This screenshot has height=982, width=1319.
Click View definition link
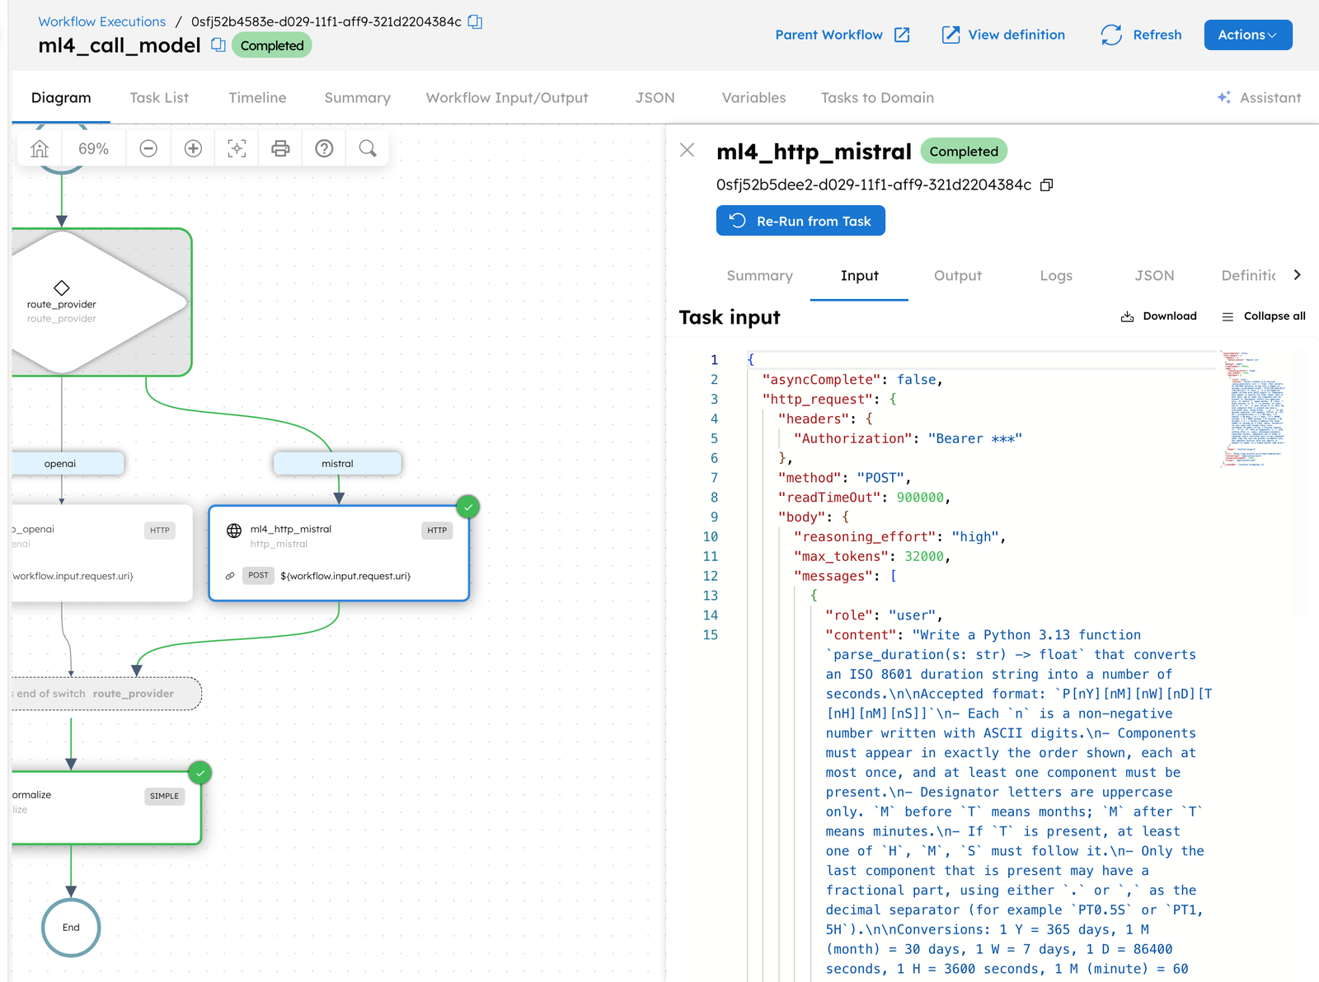tap(1003, 35)
